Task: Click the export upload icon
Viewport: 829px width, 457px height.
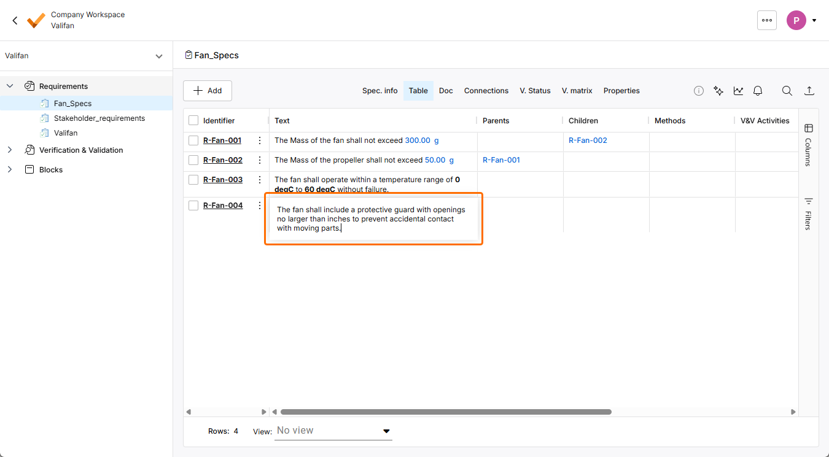Action: coord(809,91)
